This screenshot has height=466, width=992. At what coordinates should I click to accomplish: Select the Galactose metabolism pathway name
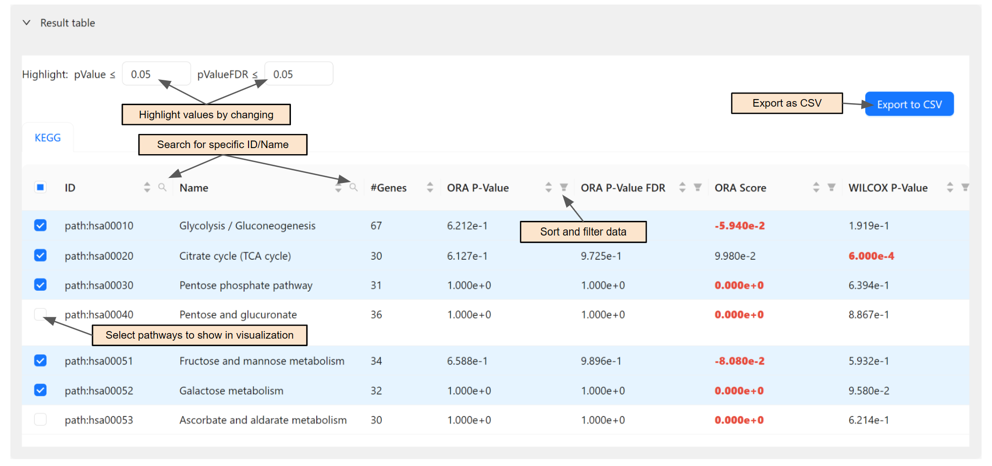(x=231, y=390)
